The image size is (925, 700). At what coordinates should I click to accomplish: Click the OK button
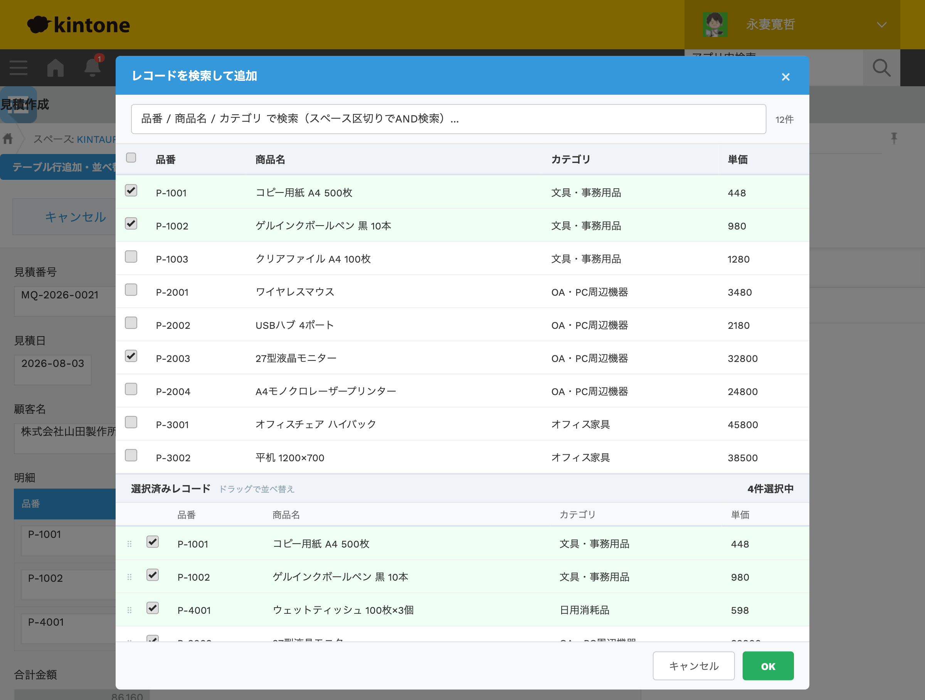coord(768,666)
